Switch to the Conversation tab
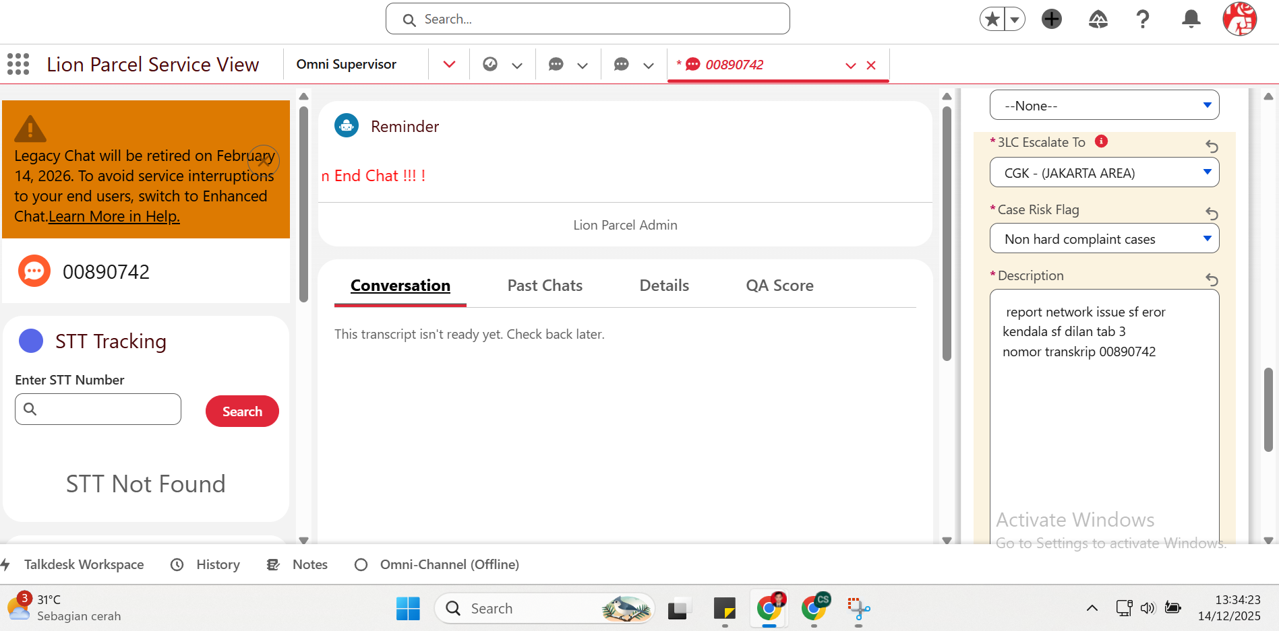 click(x=400, y=286)
